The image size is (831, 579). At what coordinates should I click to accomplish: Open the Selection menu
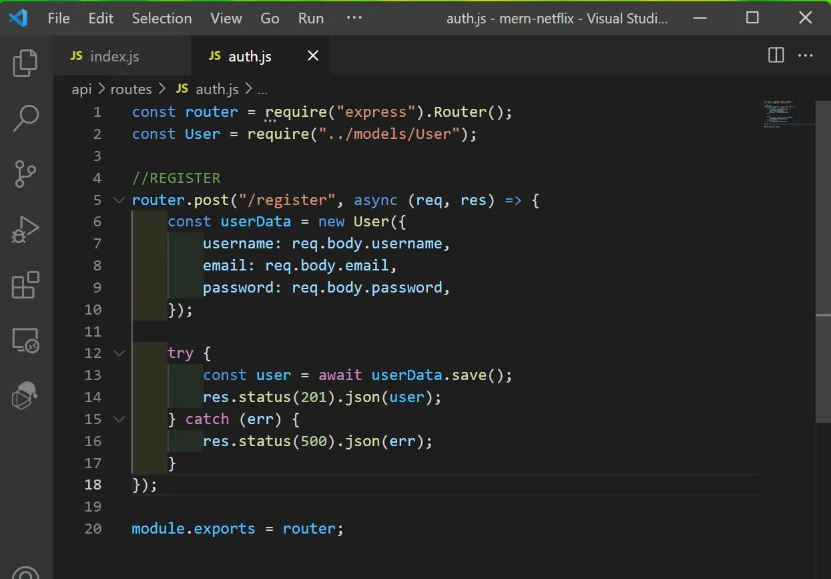tap(162, 18)
